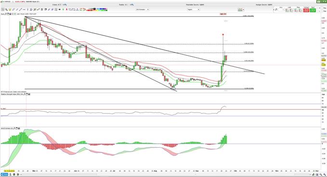Viewport: 327px width, 177px height.
Task: Click the green button in window corner
Action: click(x=318, y=1)
